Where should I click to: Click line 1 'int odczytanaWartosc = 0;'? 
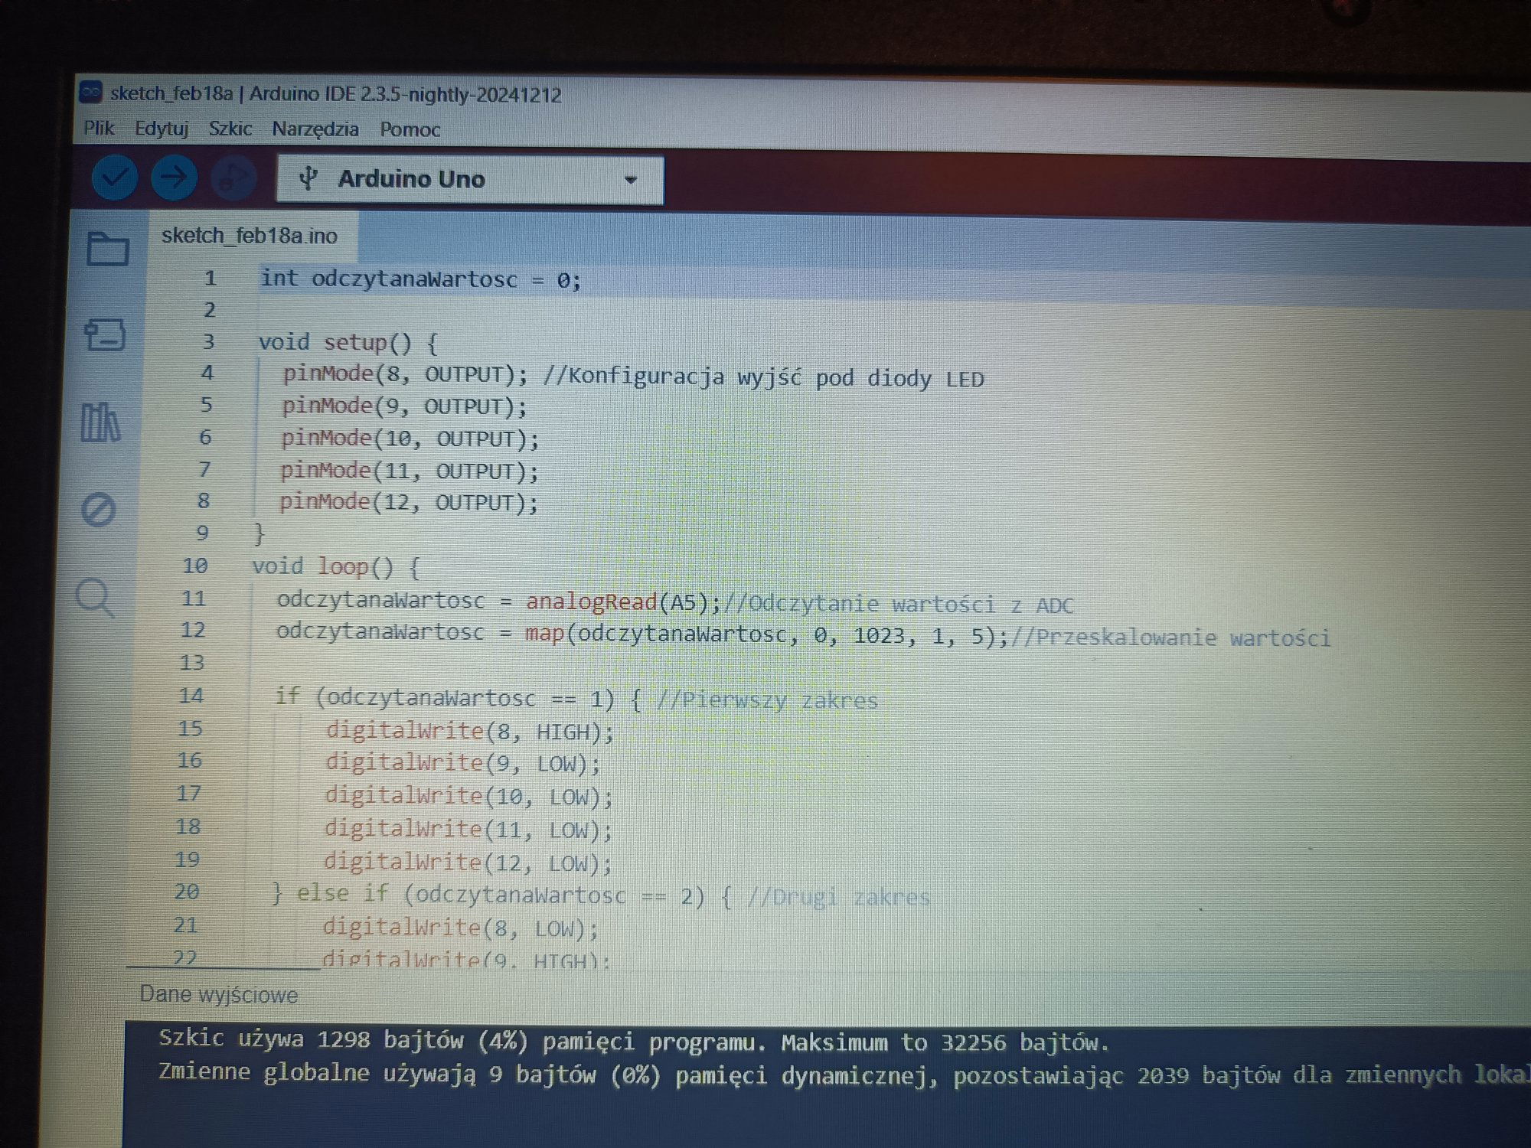[421, 280]
